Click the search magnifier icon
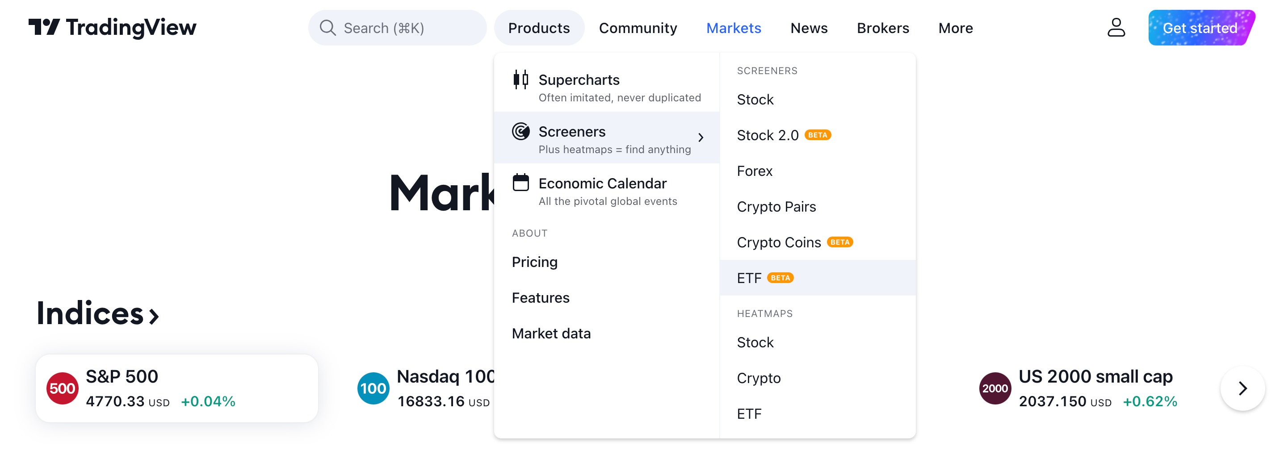 tap(327, 28)
